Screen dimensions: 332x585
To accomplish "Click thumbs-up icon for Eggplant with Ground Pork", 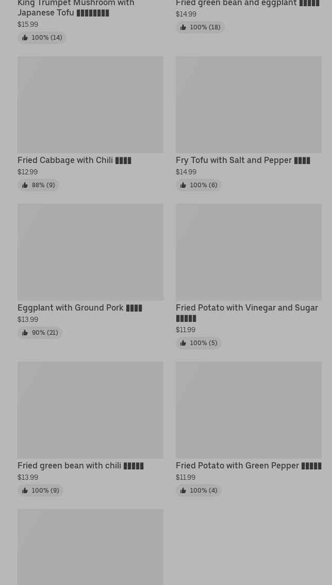I will (25, 332).
